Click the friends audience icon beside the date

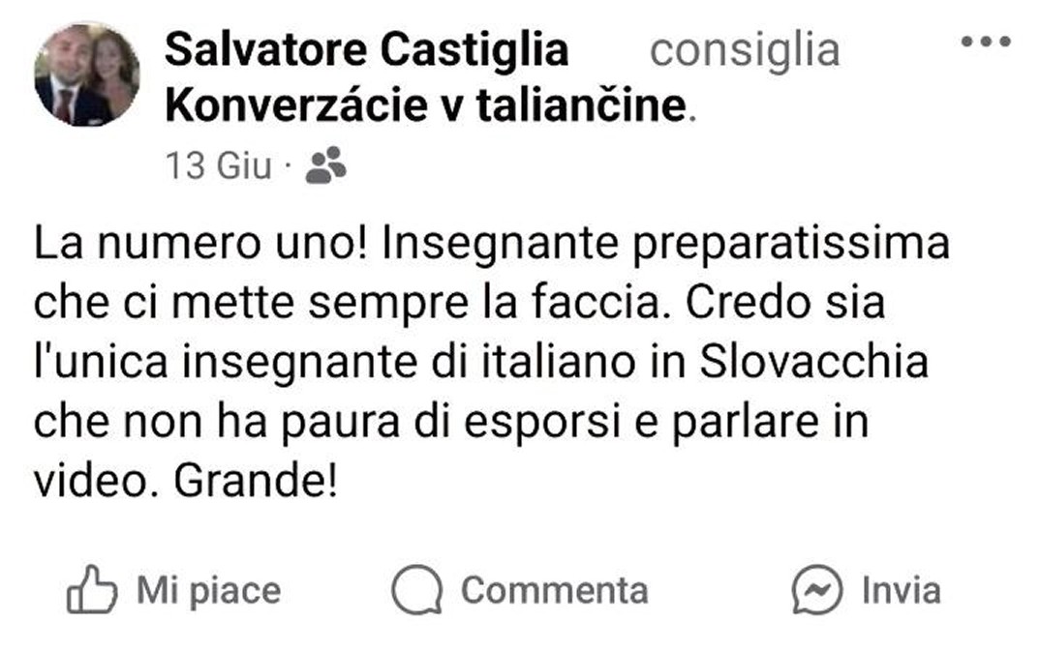coord(325,164)
